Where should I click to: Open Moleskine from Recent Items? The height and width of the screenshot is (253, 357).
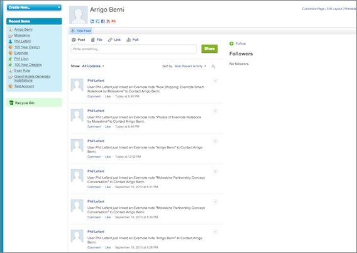click(22, 35)
